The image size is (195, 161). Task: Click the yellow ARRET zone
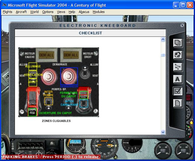(x=33, y=83)
